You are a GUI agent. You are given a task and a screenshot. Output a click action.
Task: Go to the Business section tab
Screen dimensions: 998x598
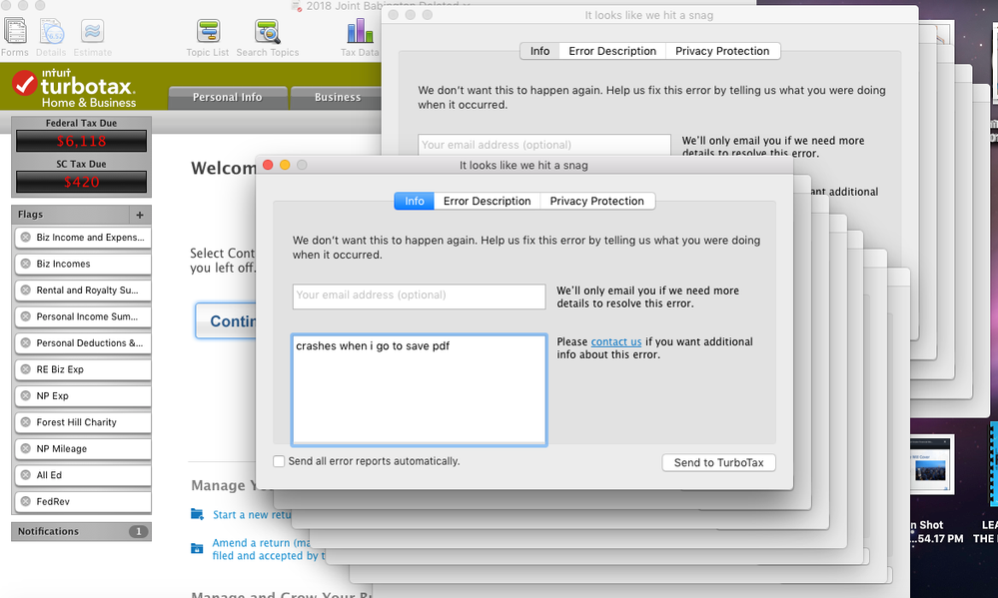(x=337, y=97)
